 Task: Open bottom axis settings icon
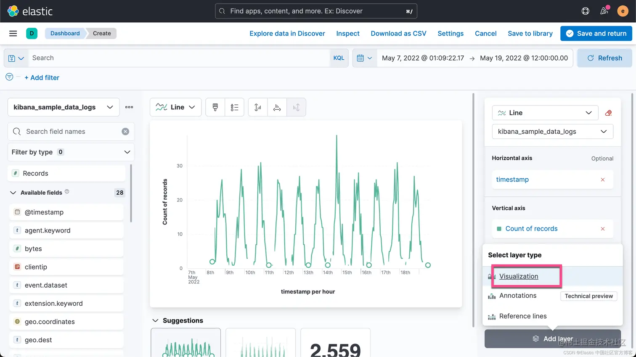coord(277,107)
